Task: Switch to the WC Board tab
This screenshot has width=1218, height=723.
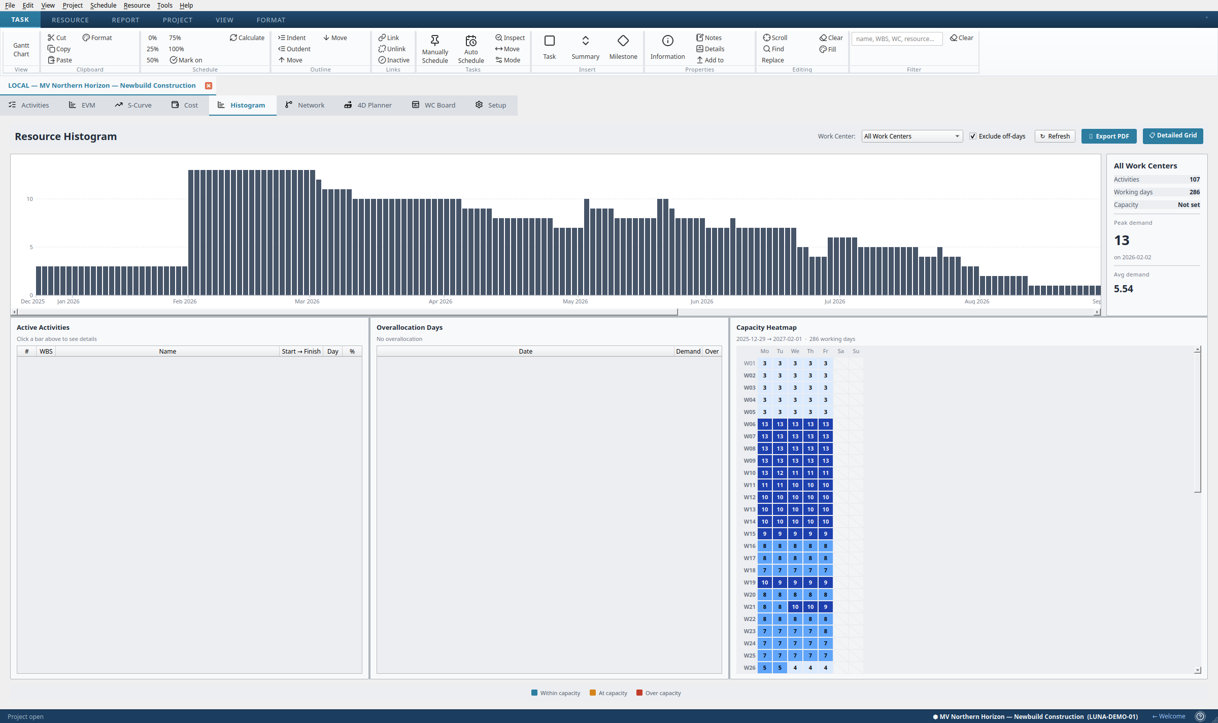Action: tap(433, 105)
